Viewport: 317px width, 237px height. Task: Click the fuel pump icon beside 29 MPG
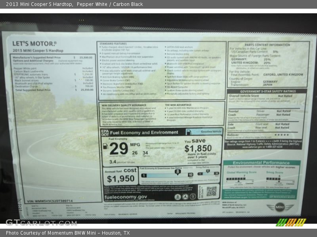pyautogui.click(x=105, y=146)
